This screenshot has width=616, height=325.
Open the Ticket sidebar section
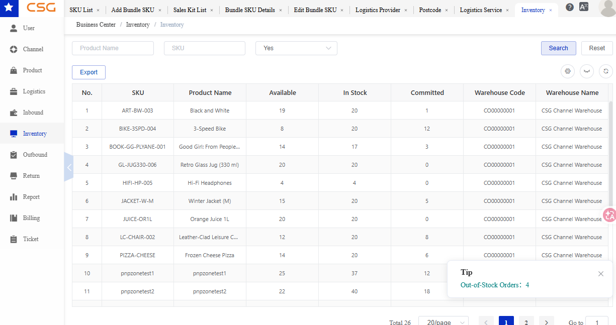[32, 239]
